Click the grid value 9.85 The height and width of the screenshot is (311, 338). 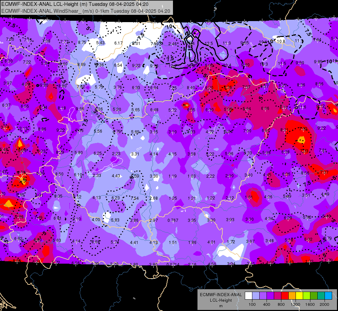318,62
